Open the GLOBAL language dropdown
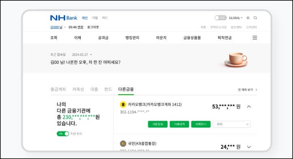The image size is (293, 159). tap(235, 18)
